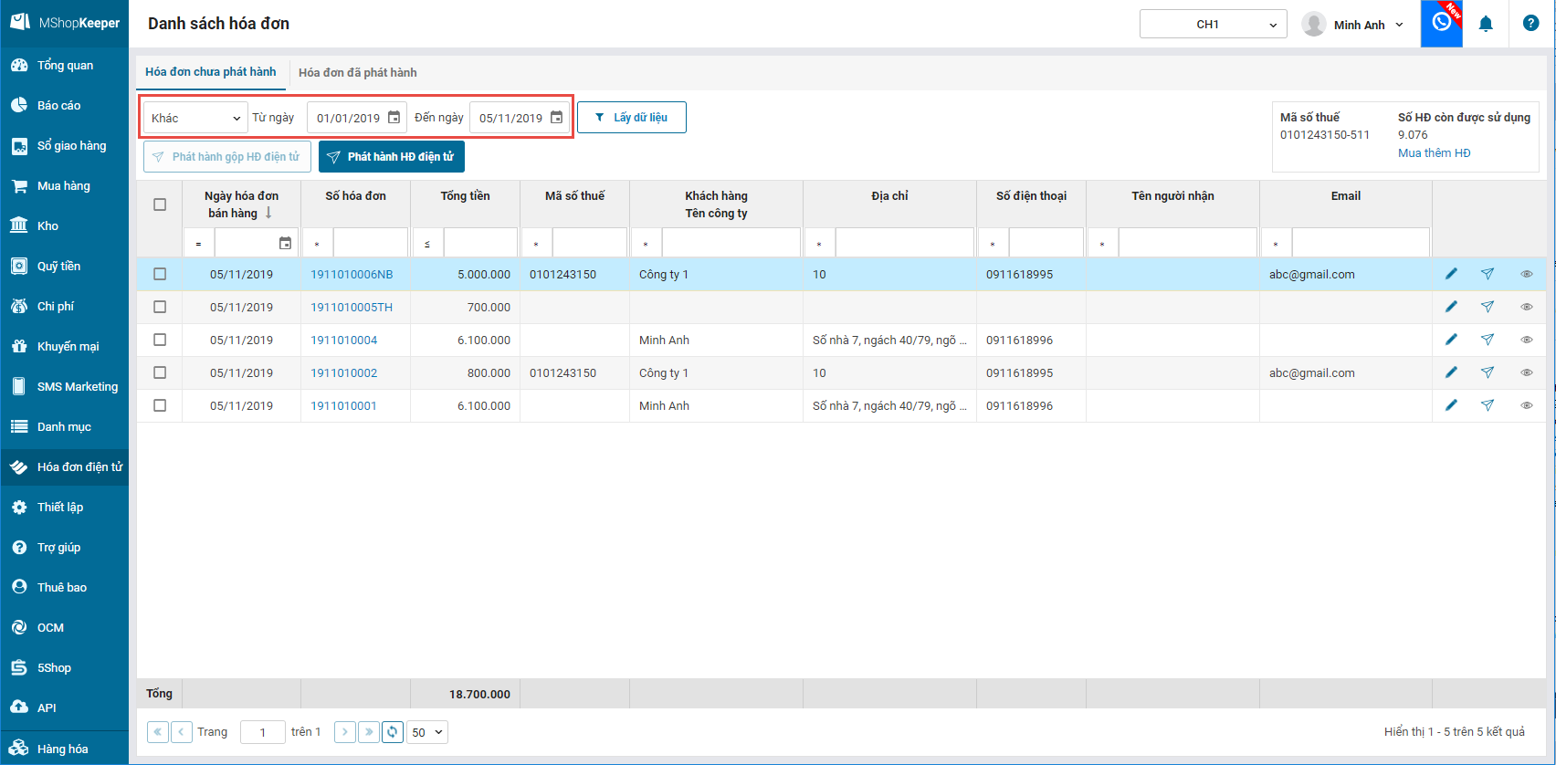View invoice 1911010002 with eye icon

click(x=1526, y=372)
